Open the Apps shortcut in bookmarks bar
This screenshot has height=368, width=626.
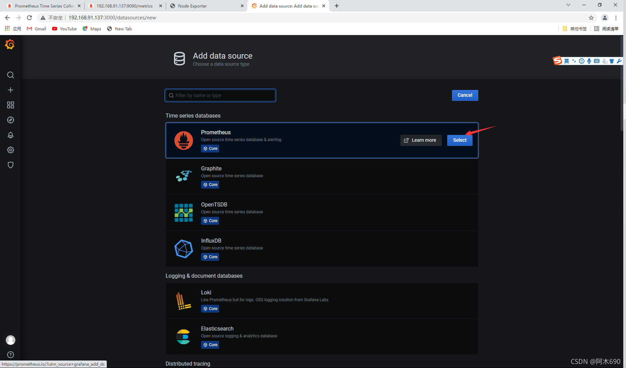[x=13, y=29]
